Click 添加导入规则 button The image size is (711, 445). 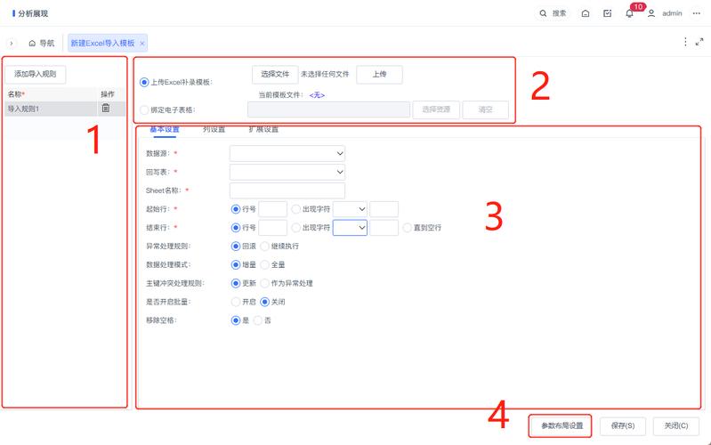(36, 75)
